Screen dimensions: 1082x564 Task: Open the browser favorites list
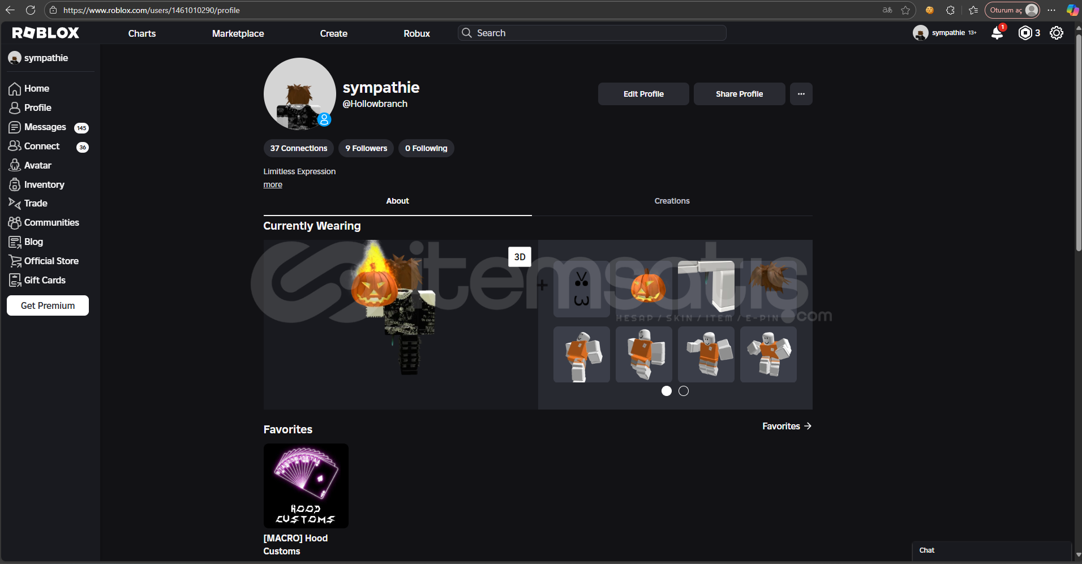pyautogui.click(x=973, y=10)
